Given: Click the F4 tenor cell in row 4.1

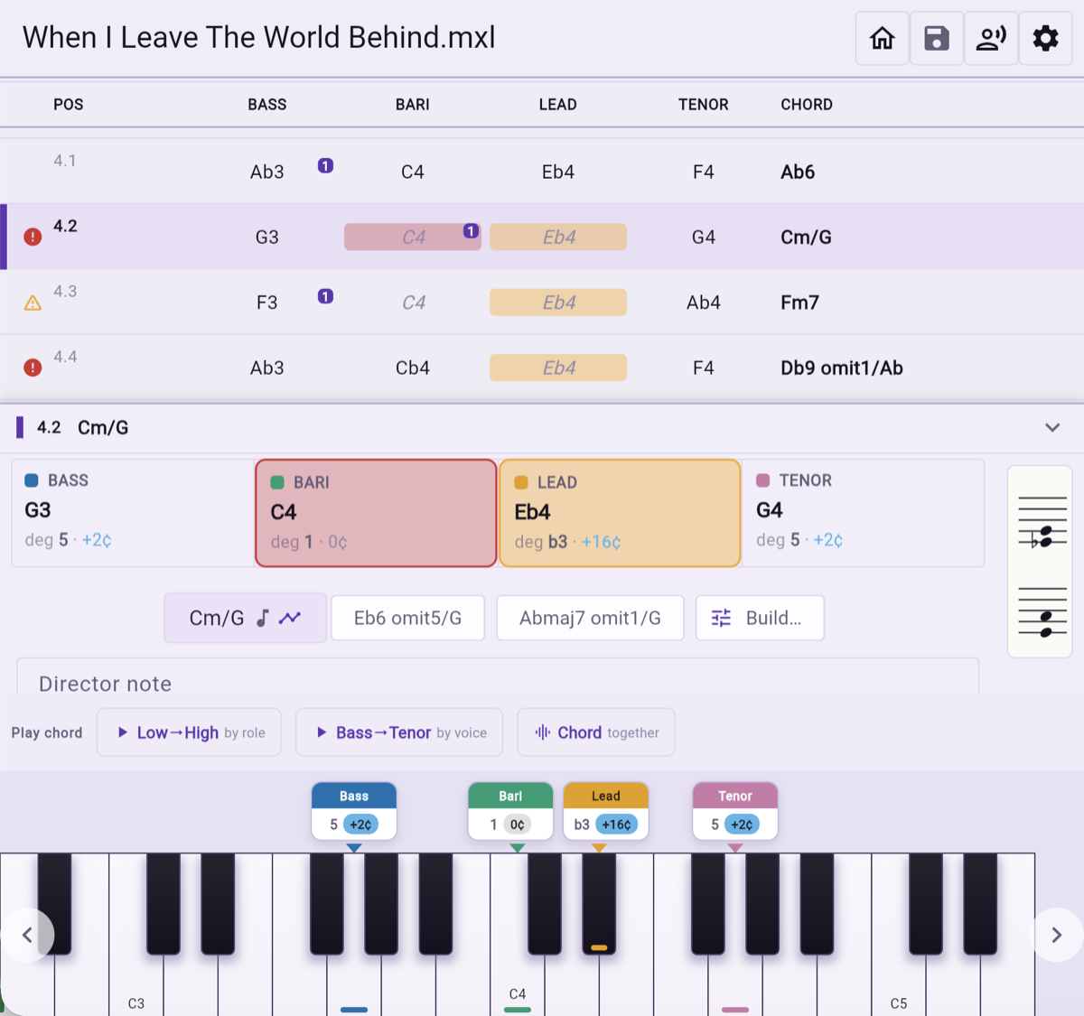Looking at the screenshot, I should click(704, 172).
